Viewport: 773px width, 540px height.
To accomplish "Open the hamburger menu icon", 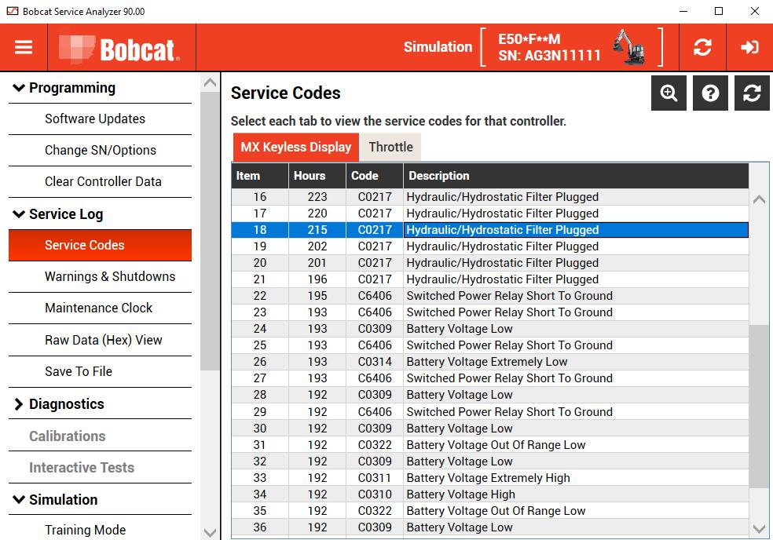I will coord(23,47).
